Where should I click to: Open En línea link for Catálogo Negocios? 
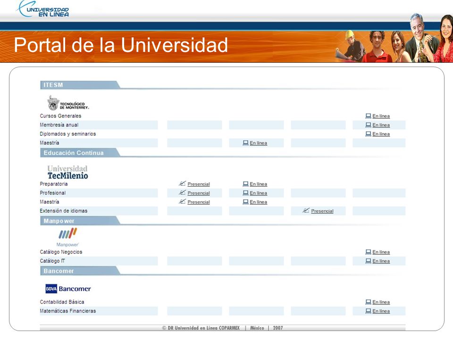381,252
